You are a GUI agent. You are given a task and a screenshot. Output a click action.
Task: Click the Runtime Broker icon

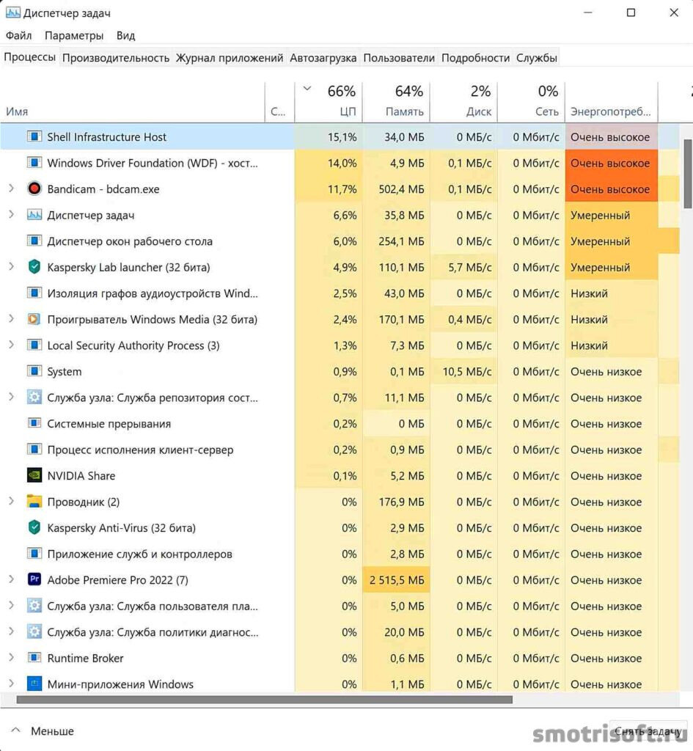34,658
